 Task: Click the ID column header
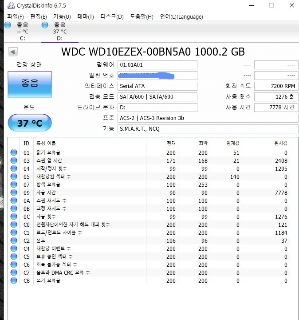click(26, 144)
